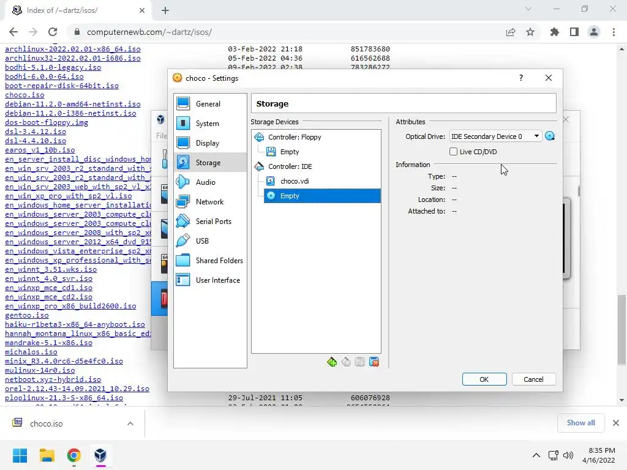The width and height of the screenshot is (627, 470).
Task: Click the add attachment icon
Action: coord(360,362)
